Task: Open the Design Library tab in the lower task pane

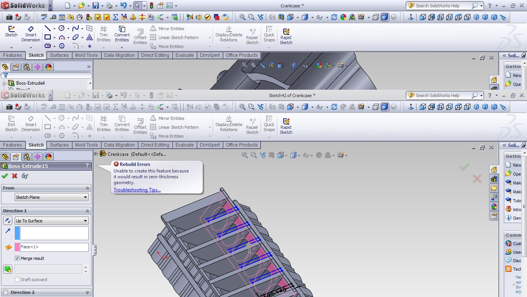Action: click(x=494, y=179)
